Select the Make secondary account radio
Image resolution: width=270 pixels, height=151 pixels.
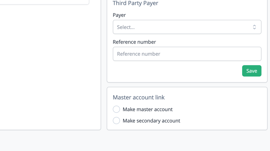[x=117, y=121]
